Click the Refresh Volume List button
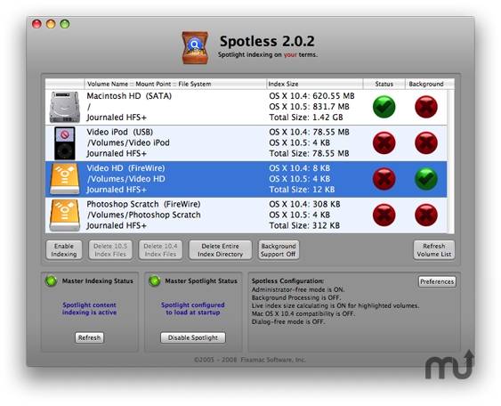 (x=434, y=250)
